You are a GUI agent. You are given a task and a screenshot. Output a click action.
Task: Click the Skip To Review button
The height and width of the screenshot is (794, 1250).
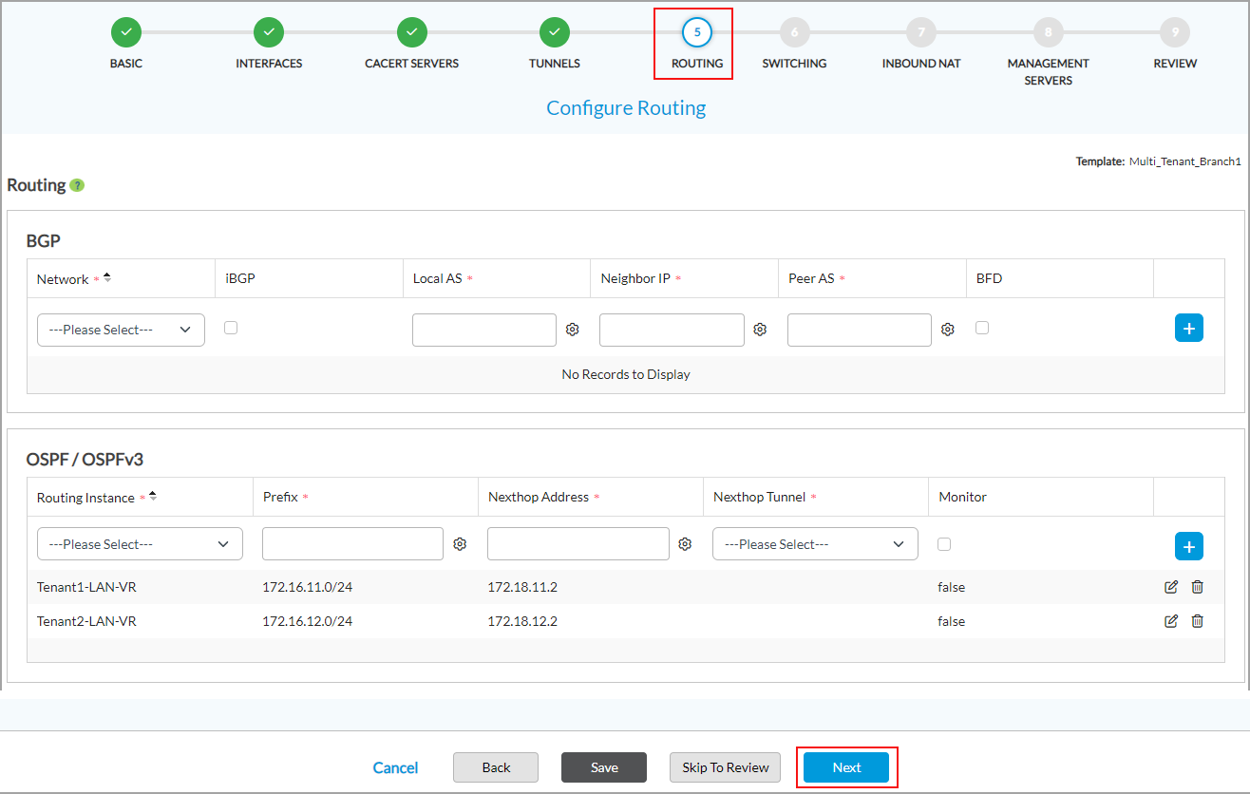pyautogui.click(x=726, y=767)
